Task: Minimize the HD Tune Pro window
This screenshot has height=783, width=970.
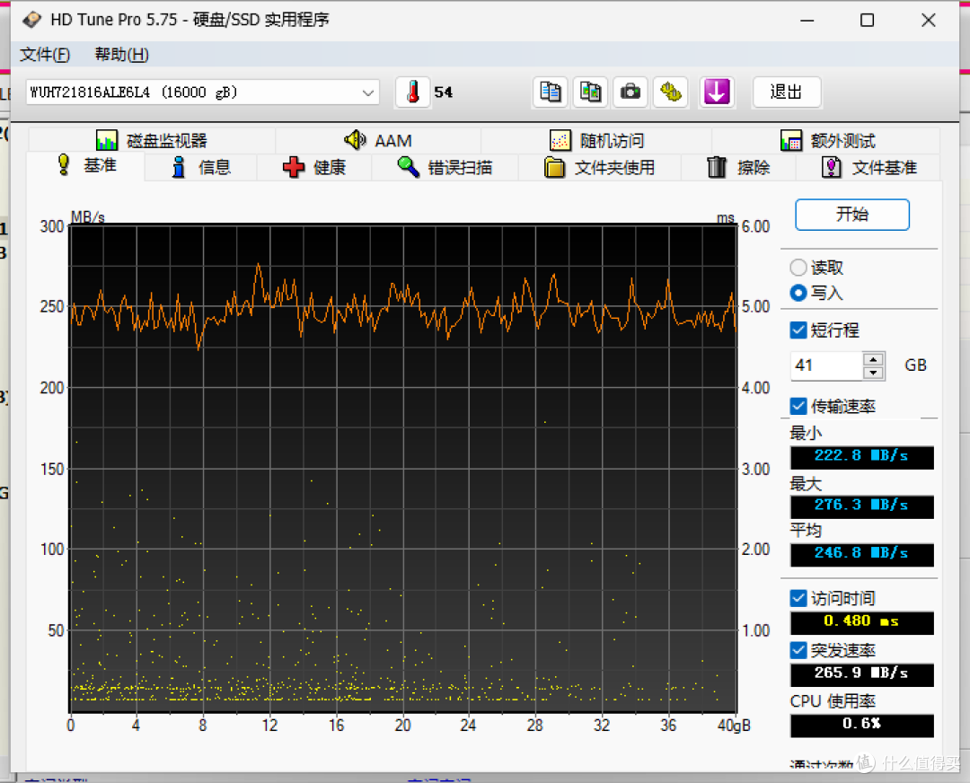Action: pos(807,21)
